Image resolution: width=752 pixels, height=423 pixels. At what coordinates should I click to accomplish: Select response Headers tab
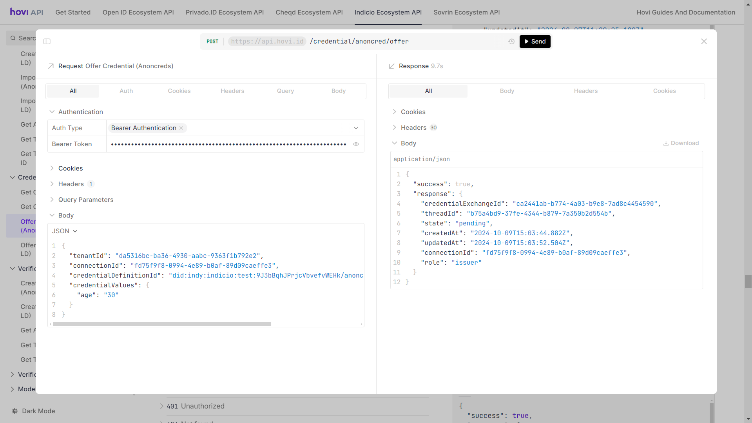[585, 91]
